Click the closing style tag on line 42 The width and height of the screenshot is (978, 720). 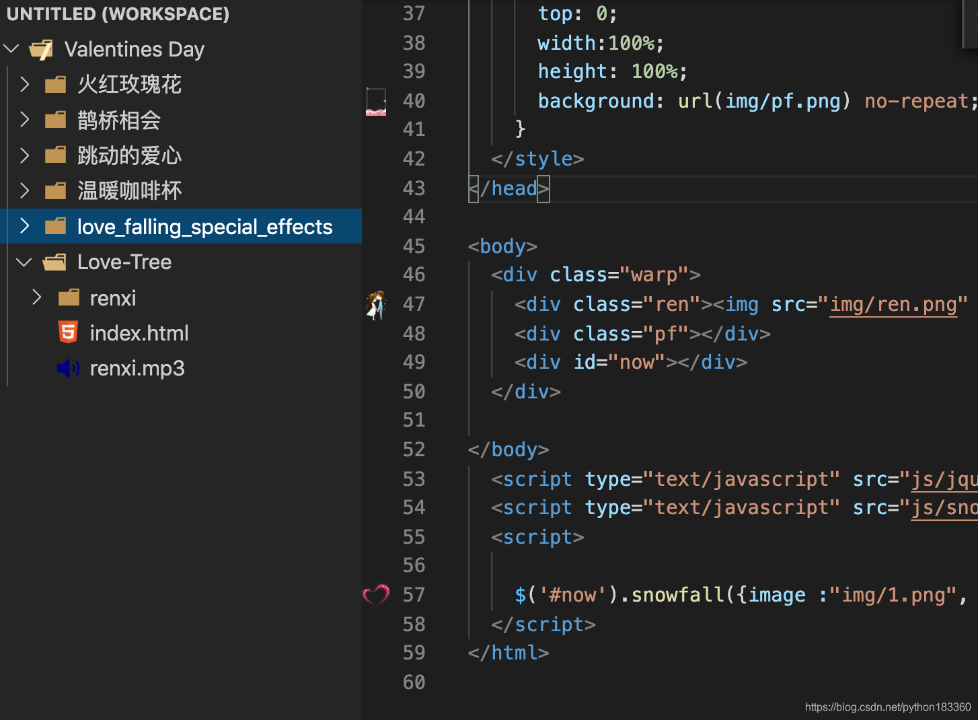[x=537, y=159]
